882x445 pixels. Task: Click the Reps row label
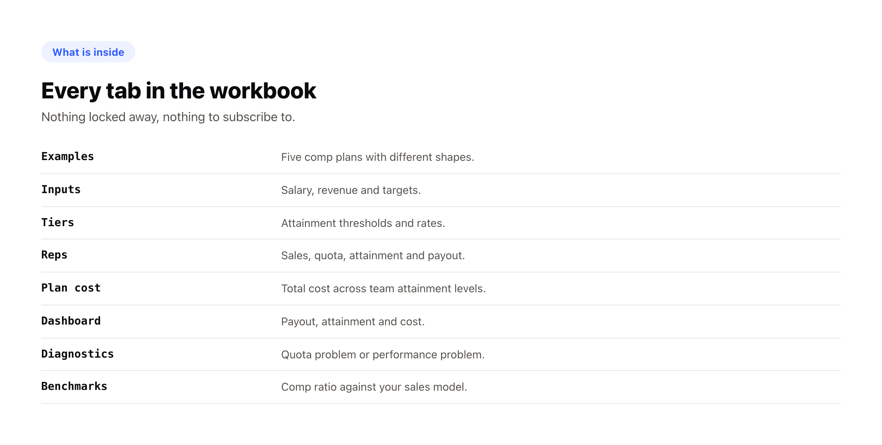(54, 255)
